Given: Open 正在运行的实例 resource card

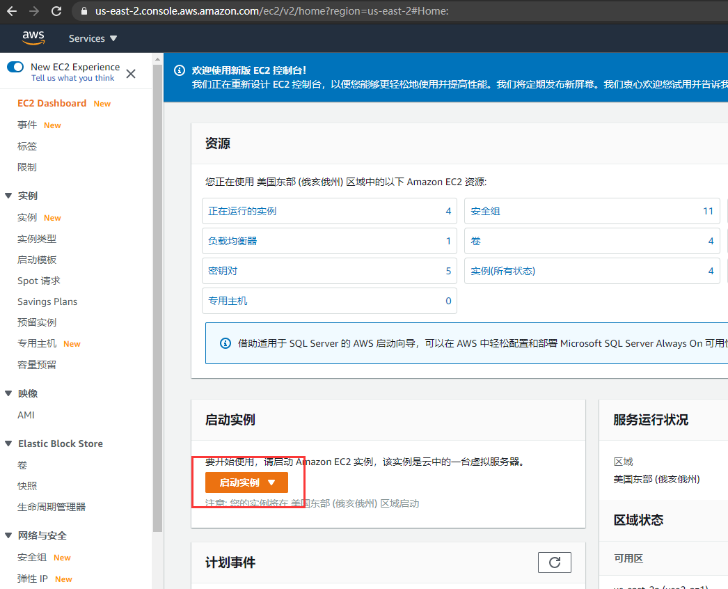Looking at the screenshot, I should (x=330, y=211).
